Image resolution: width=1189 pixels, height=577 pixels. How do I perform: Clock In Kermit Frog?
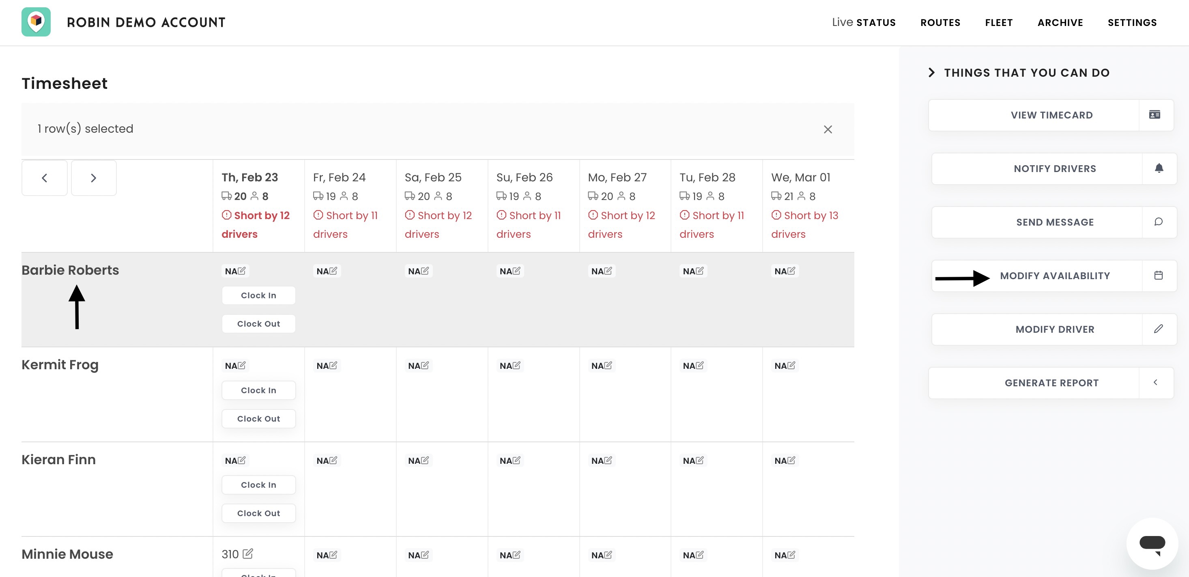tap(258, 390)
